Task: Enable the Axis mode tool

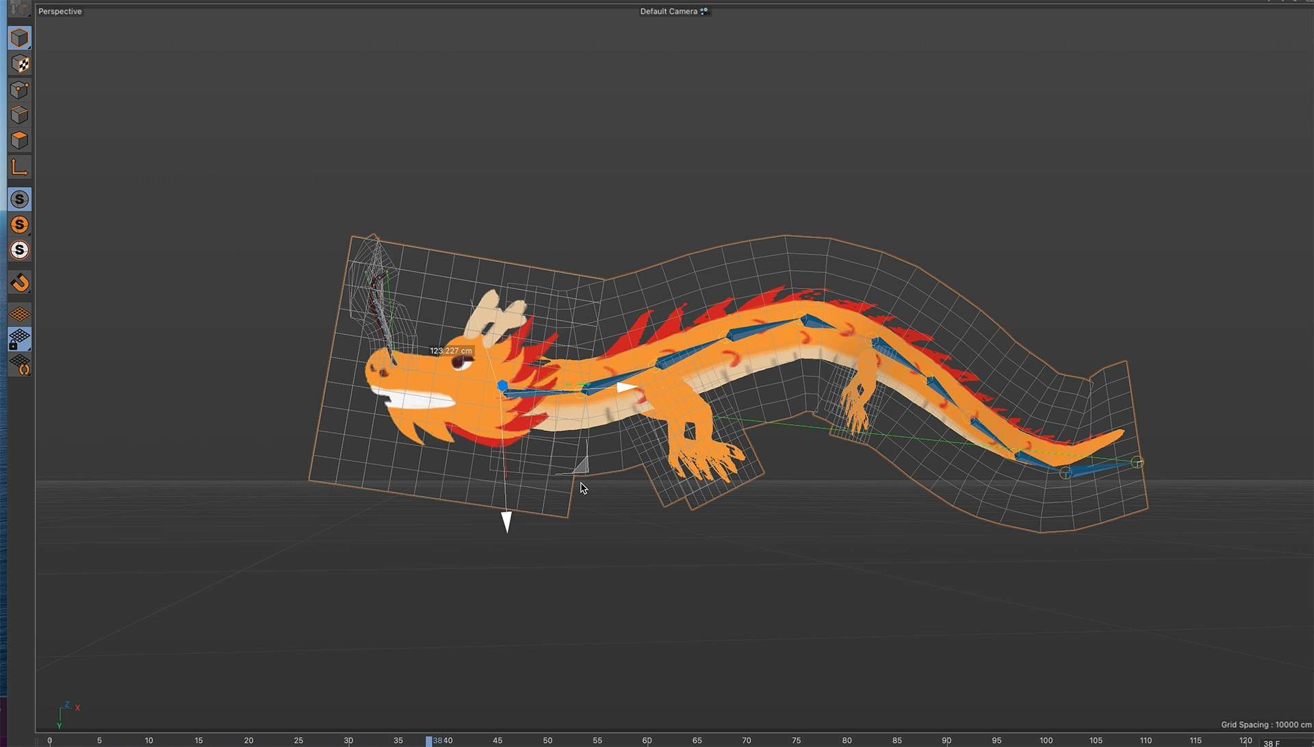Action: [x=19, y=167]
